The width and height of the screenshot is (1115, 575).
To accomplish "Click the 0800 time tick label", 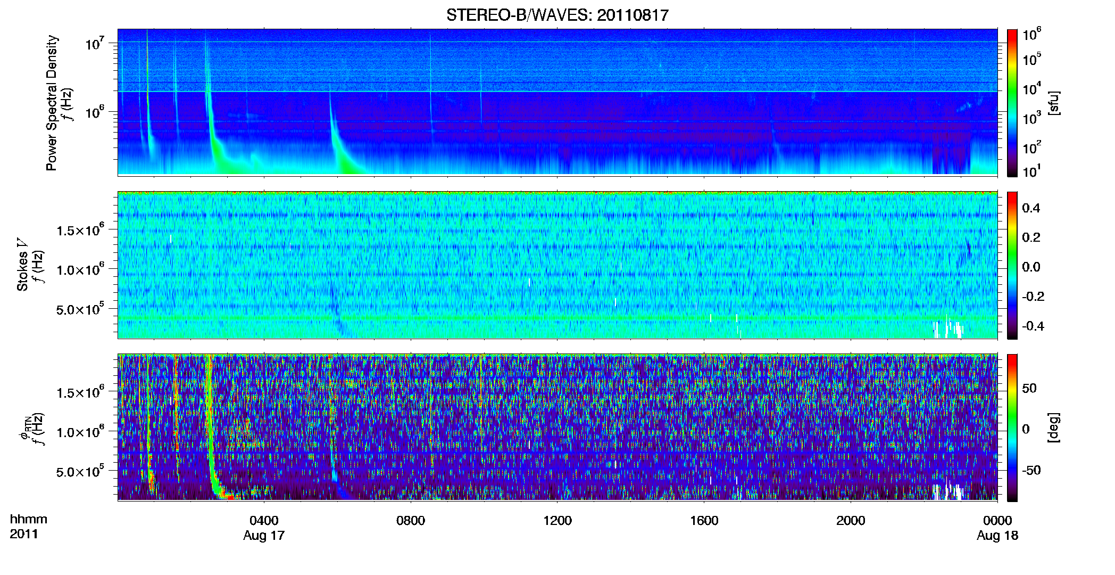I will tap(411, 521).
